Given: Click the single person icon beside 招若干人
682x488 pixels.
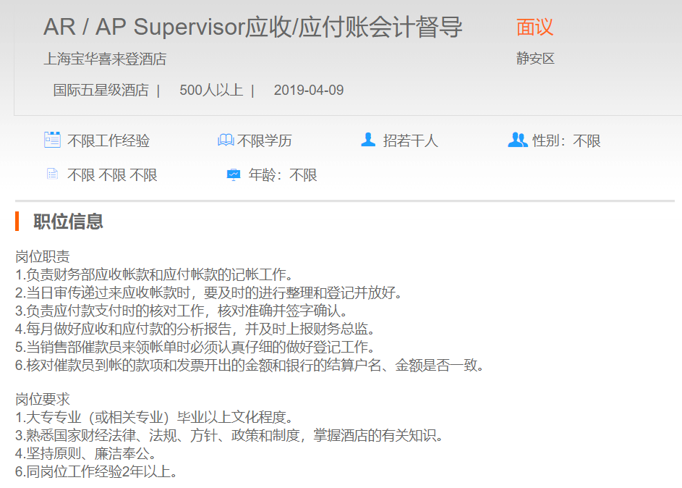Looking at the screenshot, I should pos(368,140).
